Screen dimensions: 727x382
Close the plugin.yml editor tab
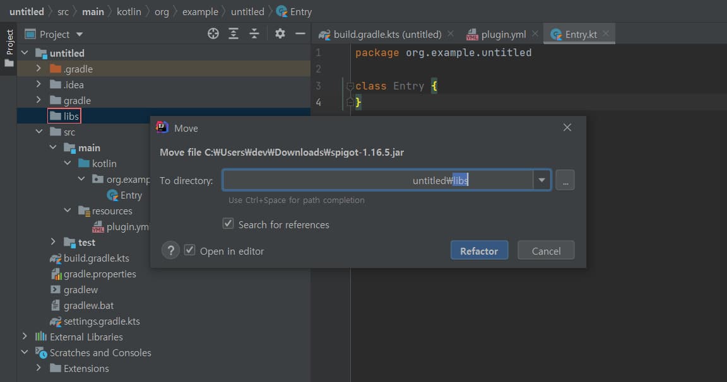[x=535, y=34]
